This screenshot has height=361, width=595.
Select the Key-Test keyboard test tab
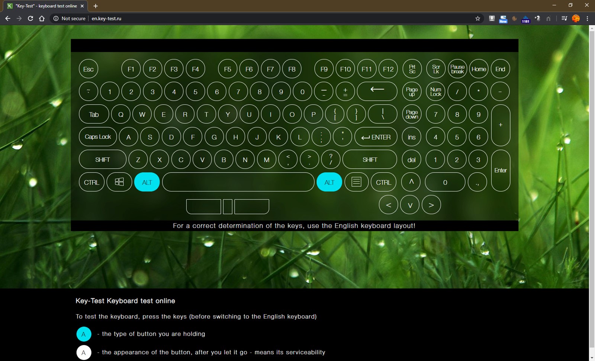coord(46,6)
